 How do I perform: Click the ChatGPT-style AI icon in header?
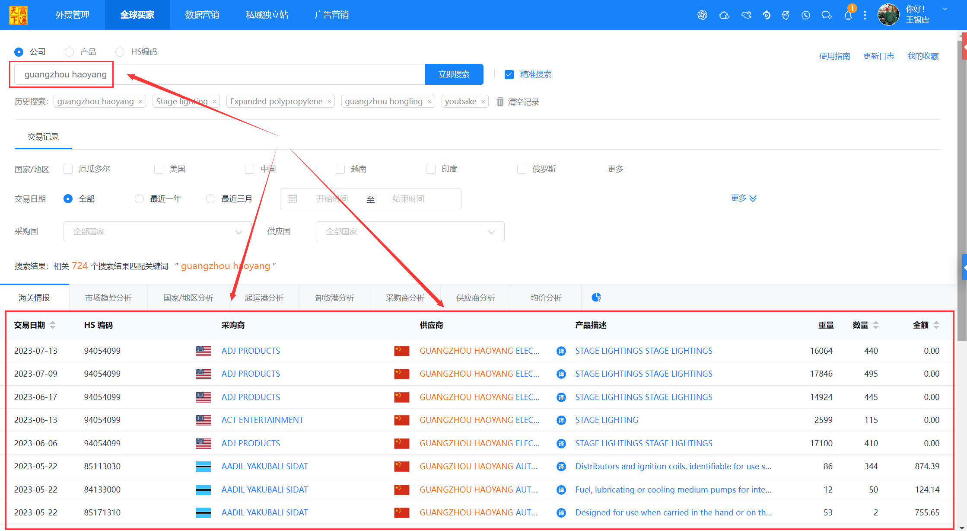pyautogui.click(x=702, y=15)
